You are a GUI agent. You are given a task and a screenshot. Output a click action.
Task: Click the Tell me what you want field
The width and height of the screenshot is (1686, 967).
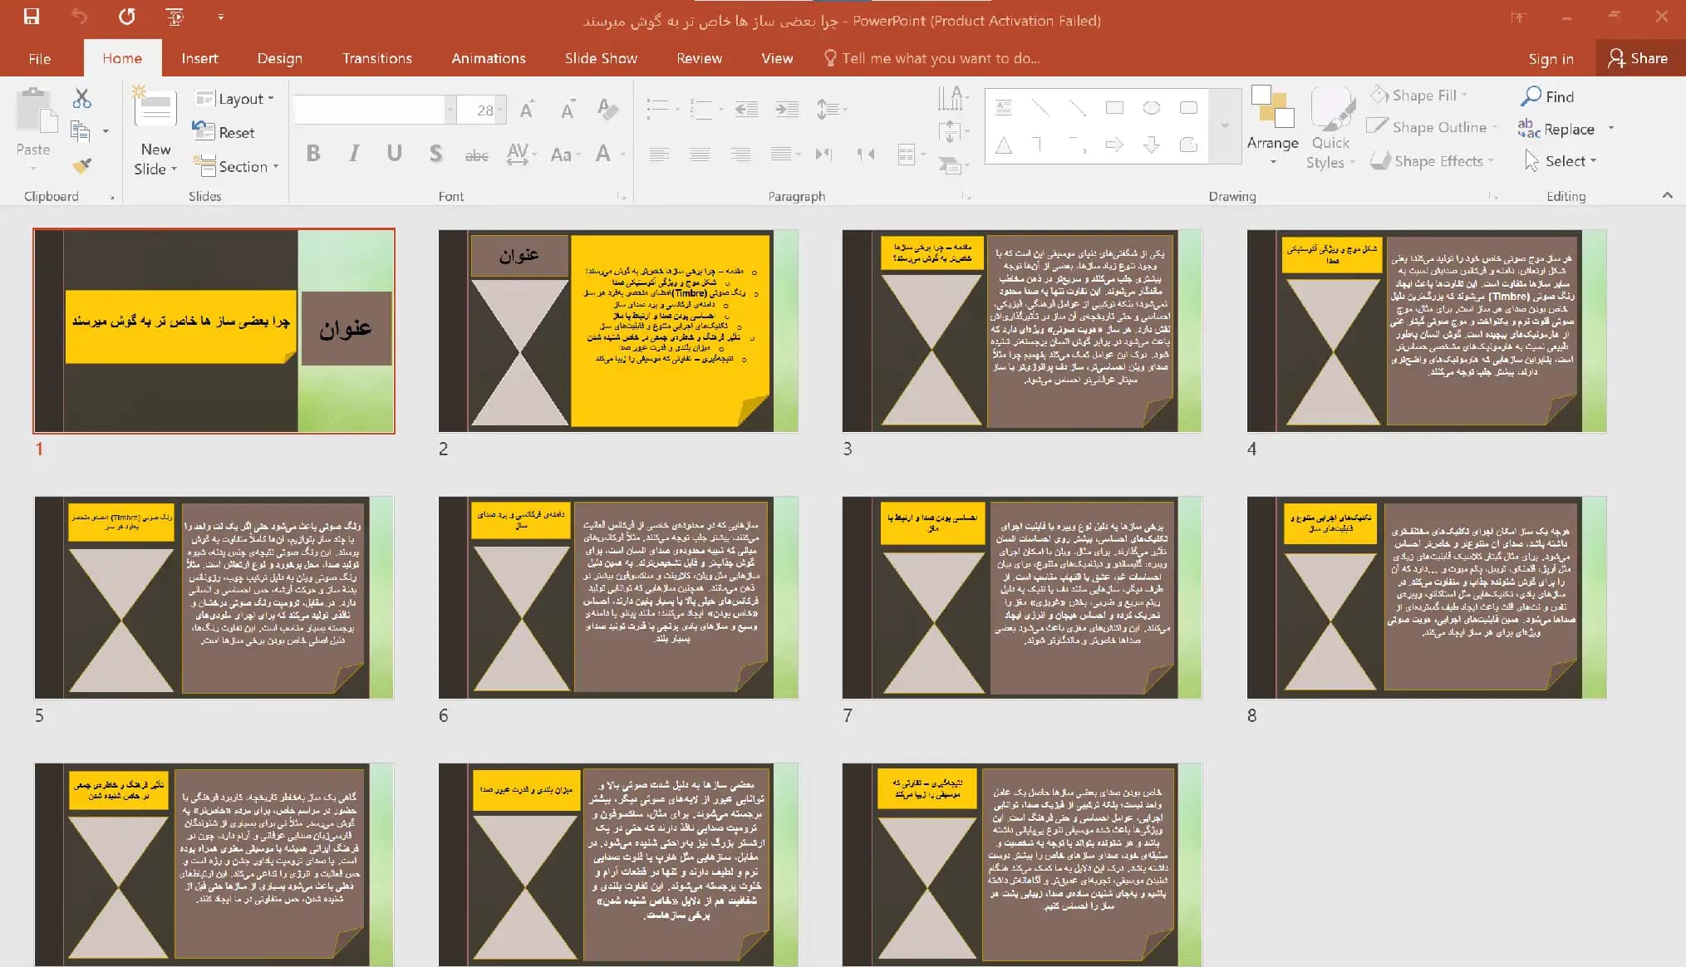pyautogui.click(x=933, y=58)
